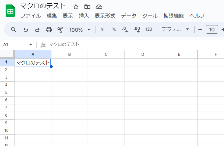Open the 拡張機能 menu
This screenshot has width=224, height=146.
pyautogui.click(x=174, y=16)
